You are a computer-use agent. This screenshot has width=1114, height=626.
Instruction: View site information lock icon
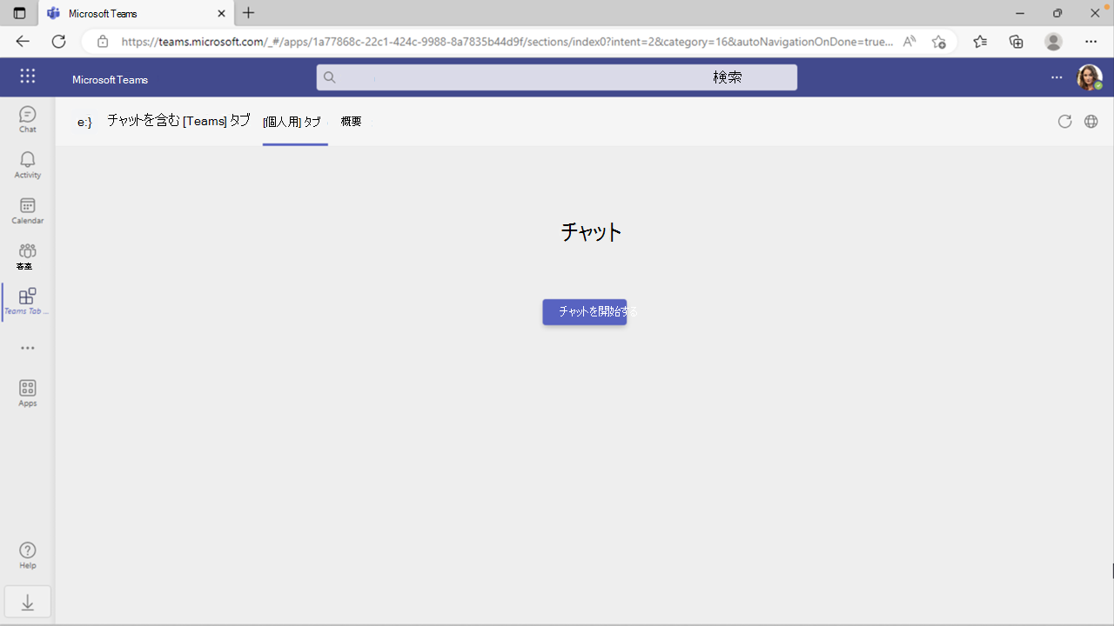click(103, 42)
